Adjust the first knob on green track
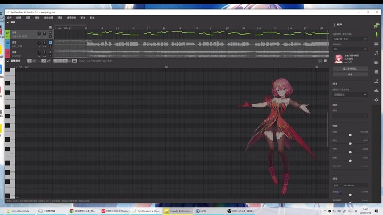Image resolution: width=383 pixels, height=215 pixels. click(39, 33)
